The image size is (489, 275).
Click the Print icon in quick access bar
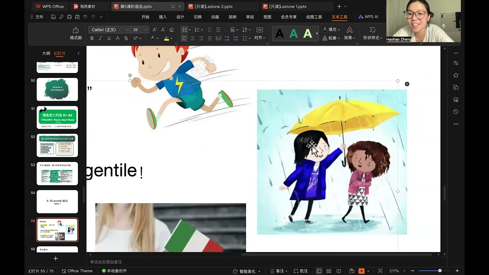coord(69,17)
